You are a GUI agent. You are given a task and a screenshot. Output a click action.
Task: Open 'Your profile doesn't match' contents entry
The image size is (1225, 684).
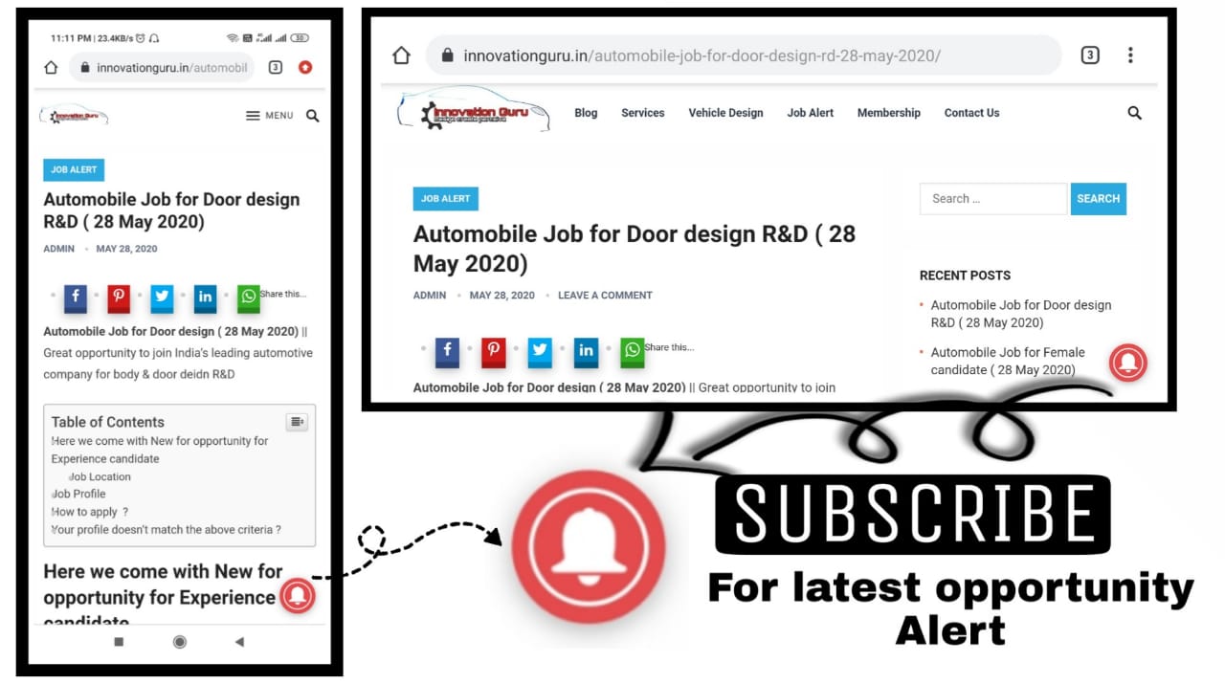pos(167,529)
